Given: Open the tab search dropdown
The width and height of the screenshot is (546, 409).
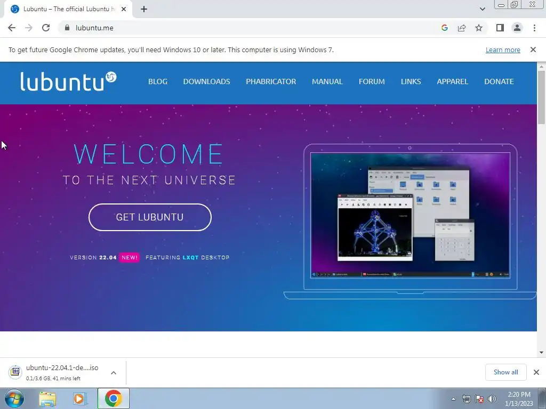Looking at the screenshot, I should point(482,9).
